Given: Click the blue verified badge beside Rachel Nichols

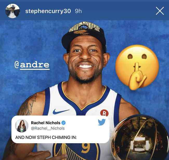Looking at the screenshot, I should point(64,123).
